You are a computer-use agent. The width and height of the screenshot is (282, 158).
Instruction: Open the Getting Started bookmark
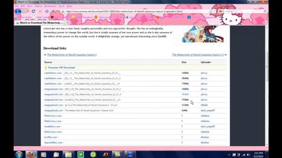61,18
